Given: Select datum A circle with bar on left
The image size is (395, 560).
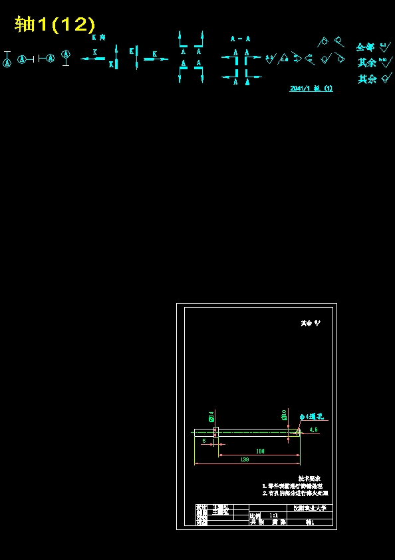Looking at the screenshot, I should pos(47,59).
